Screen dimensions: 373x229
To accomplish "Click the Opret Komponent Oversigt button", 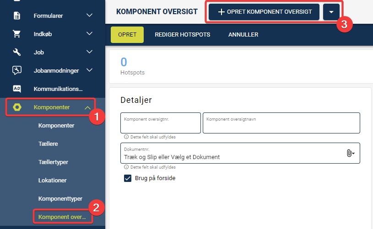I will [x=264, y=12].
